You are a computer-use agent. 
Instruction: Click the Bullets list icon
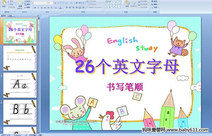click(67, 3)
